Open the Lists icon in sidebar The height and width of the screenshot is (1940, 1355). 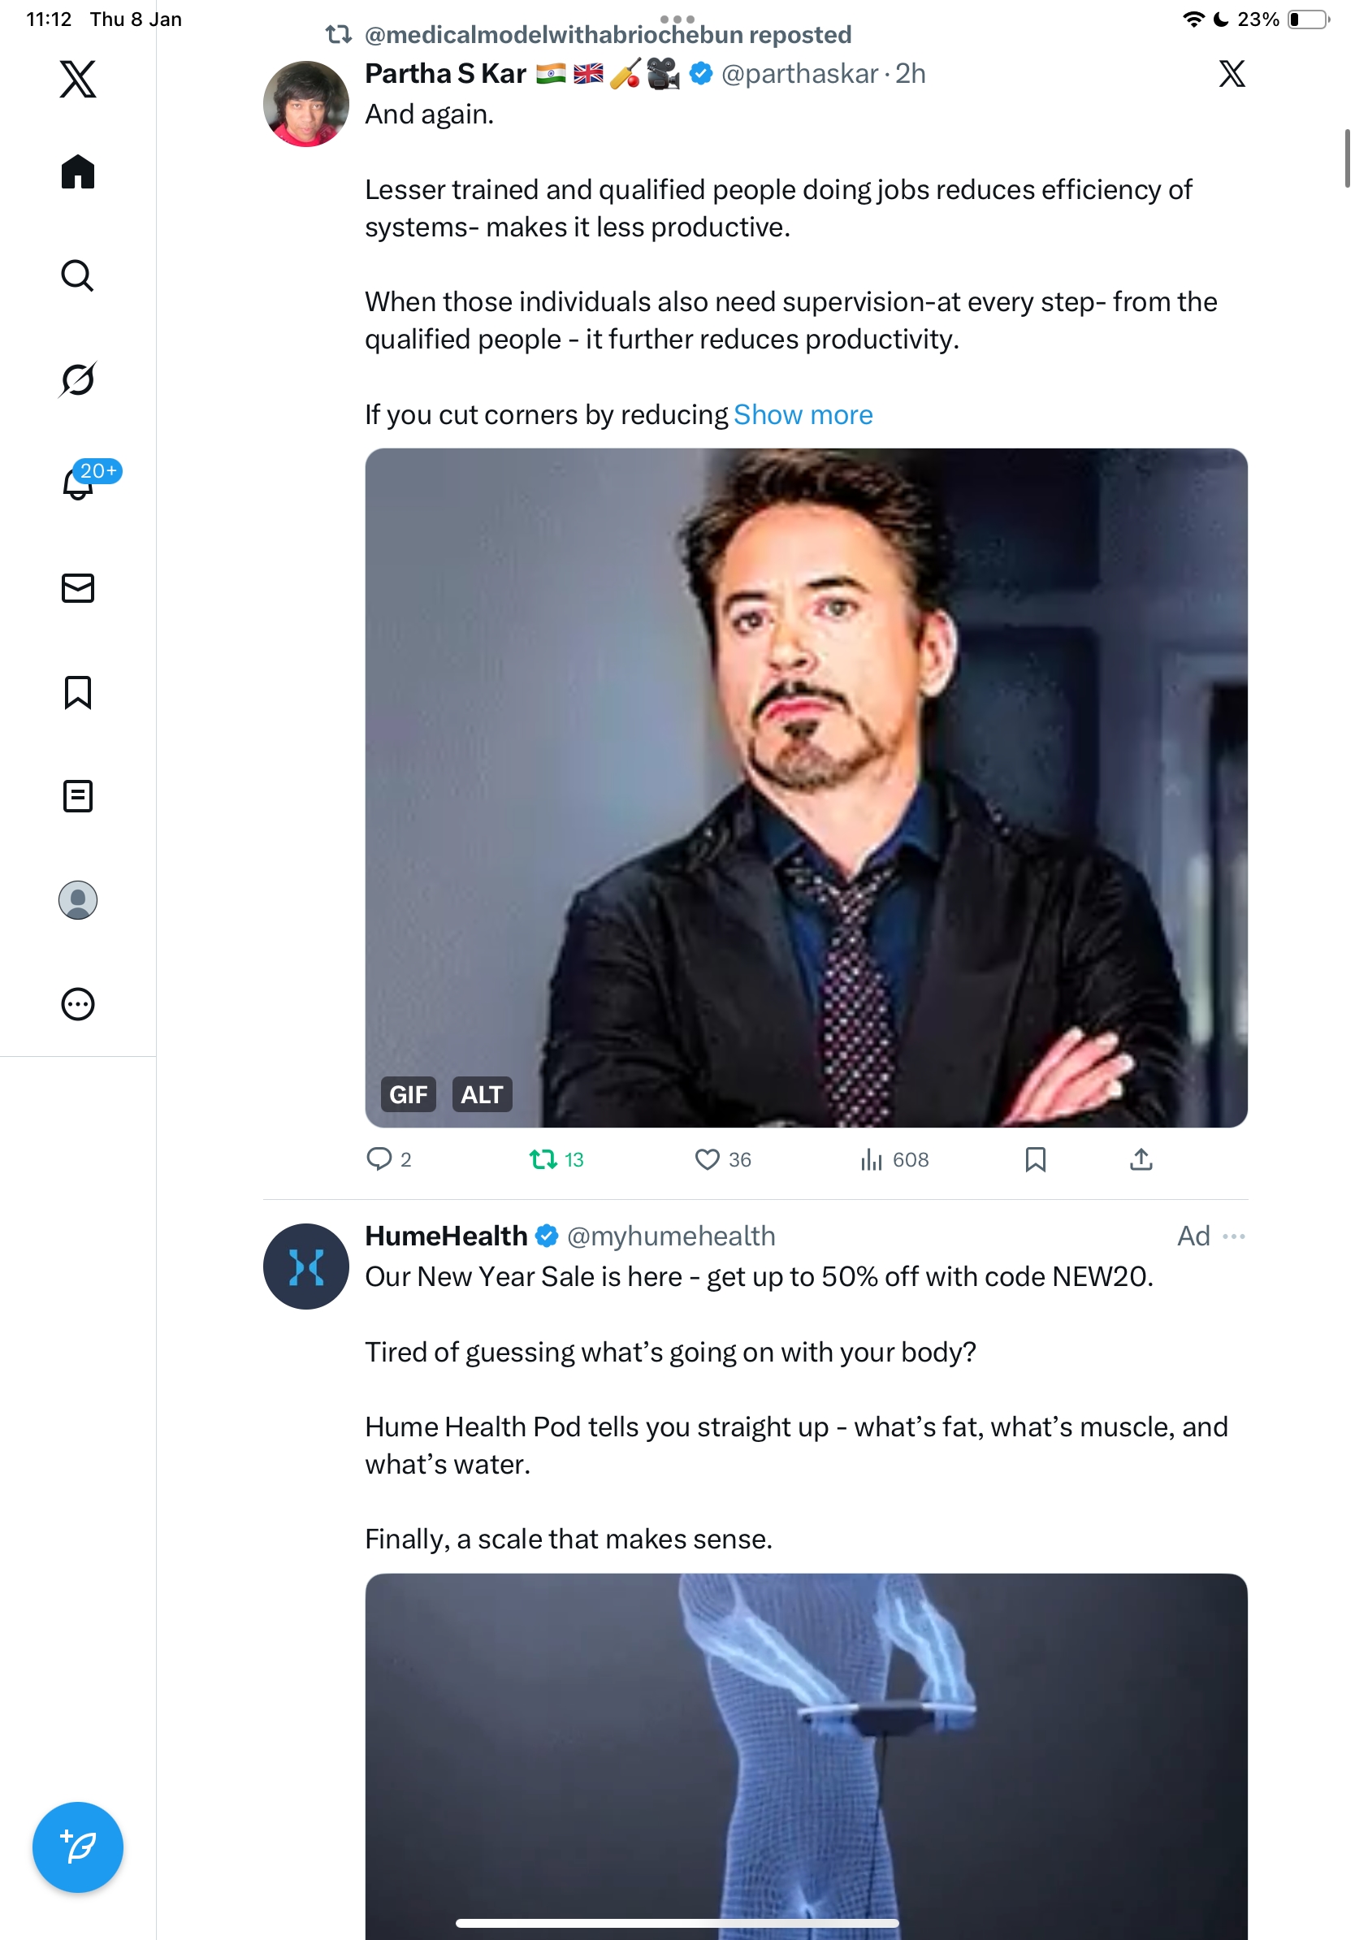pyautogui.click(x=78, y=796)
